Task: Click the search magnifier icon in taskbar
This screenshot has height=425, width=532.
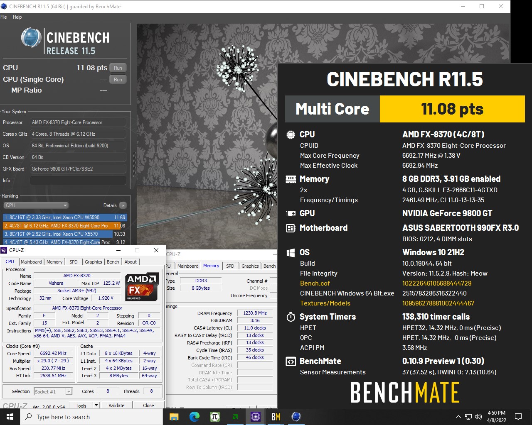Action: click(29, 417)
